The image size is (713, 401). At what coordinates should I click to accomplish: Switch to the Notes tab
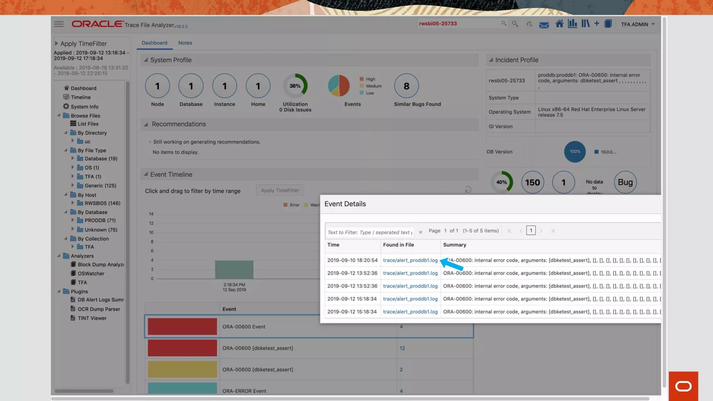coord(185,43)
